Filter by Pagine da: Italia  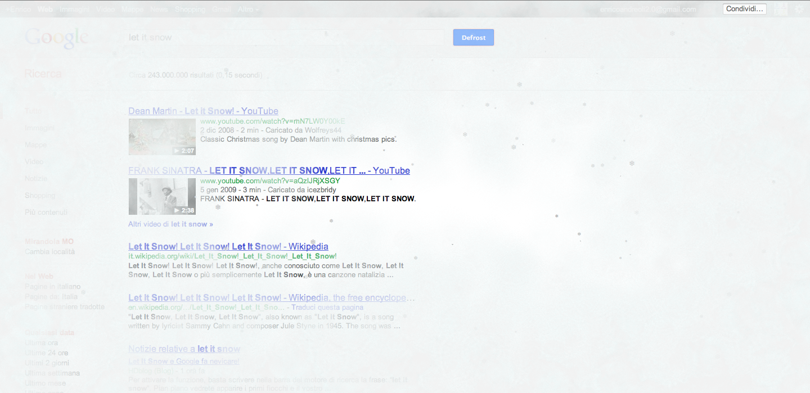pos(51,297)
